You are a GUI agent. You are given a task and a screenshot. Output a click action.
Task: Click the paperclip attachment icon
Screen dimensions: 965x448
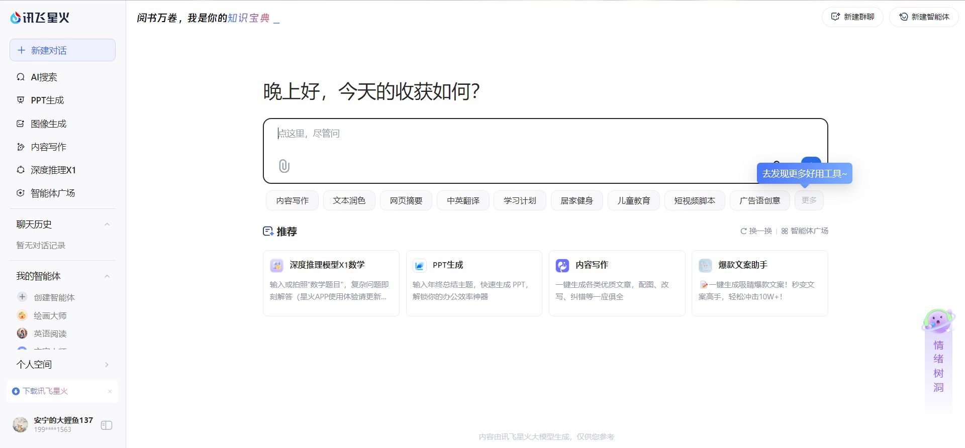click(284, 166)
